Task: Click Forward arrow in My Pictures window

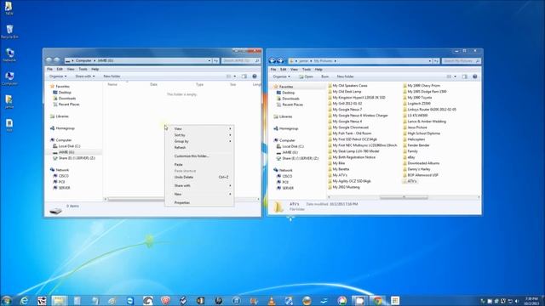Action: pos(280,60)
